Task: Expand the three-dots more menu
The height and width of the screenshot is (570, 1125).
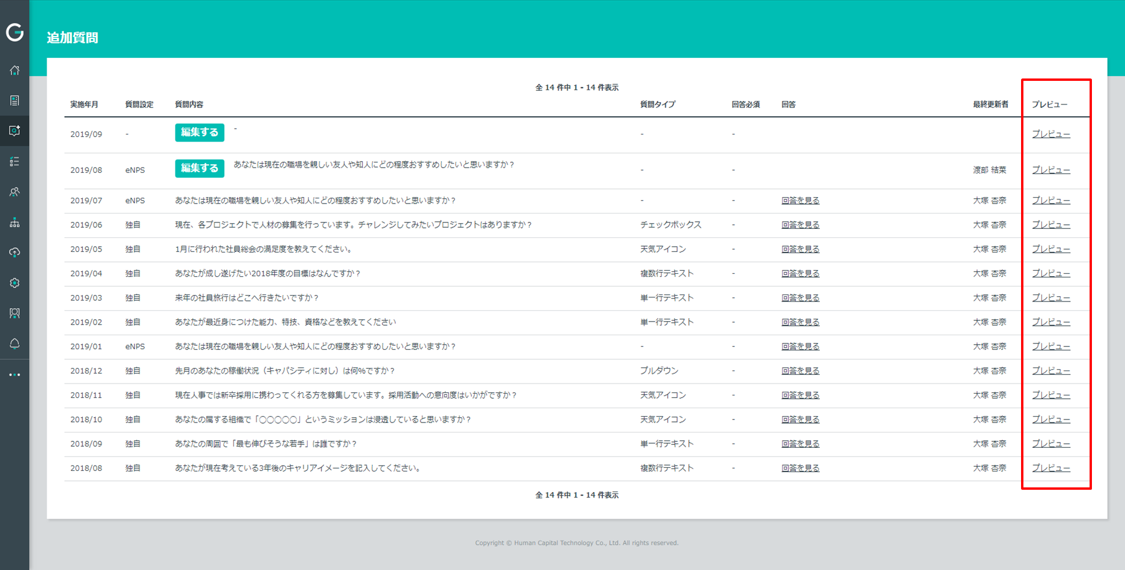Action: coord(15,375)
